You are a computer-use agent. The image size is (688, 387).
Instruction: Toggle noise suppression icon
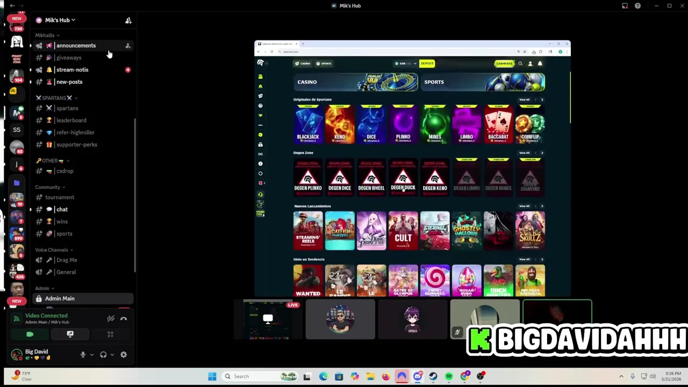pyautogui.click(x=111, y=319)
